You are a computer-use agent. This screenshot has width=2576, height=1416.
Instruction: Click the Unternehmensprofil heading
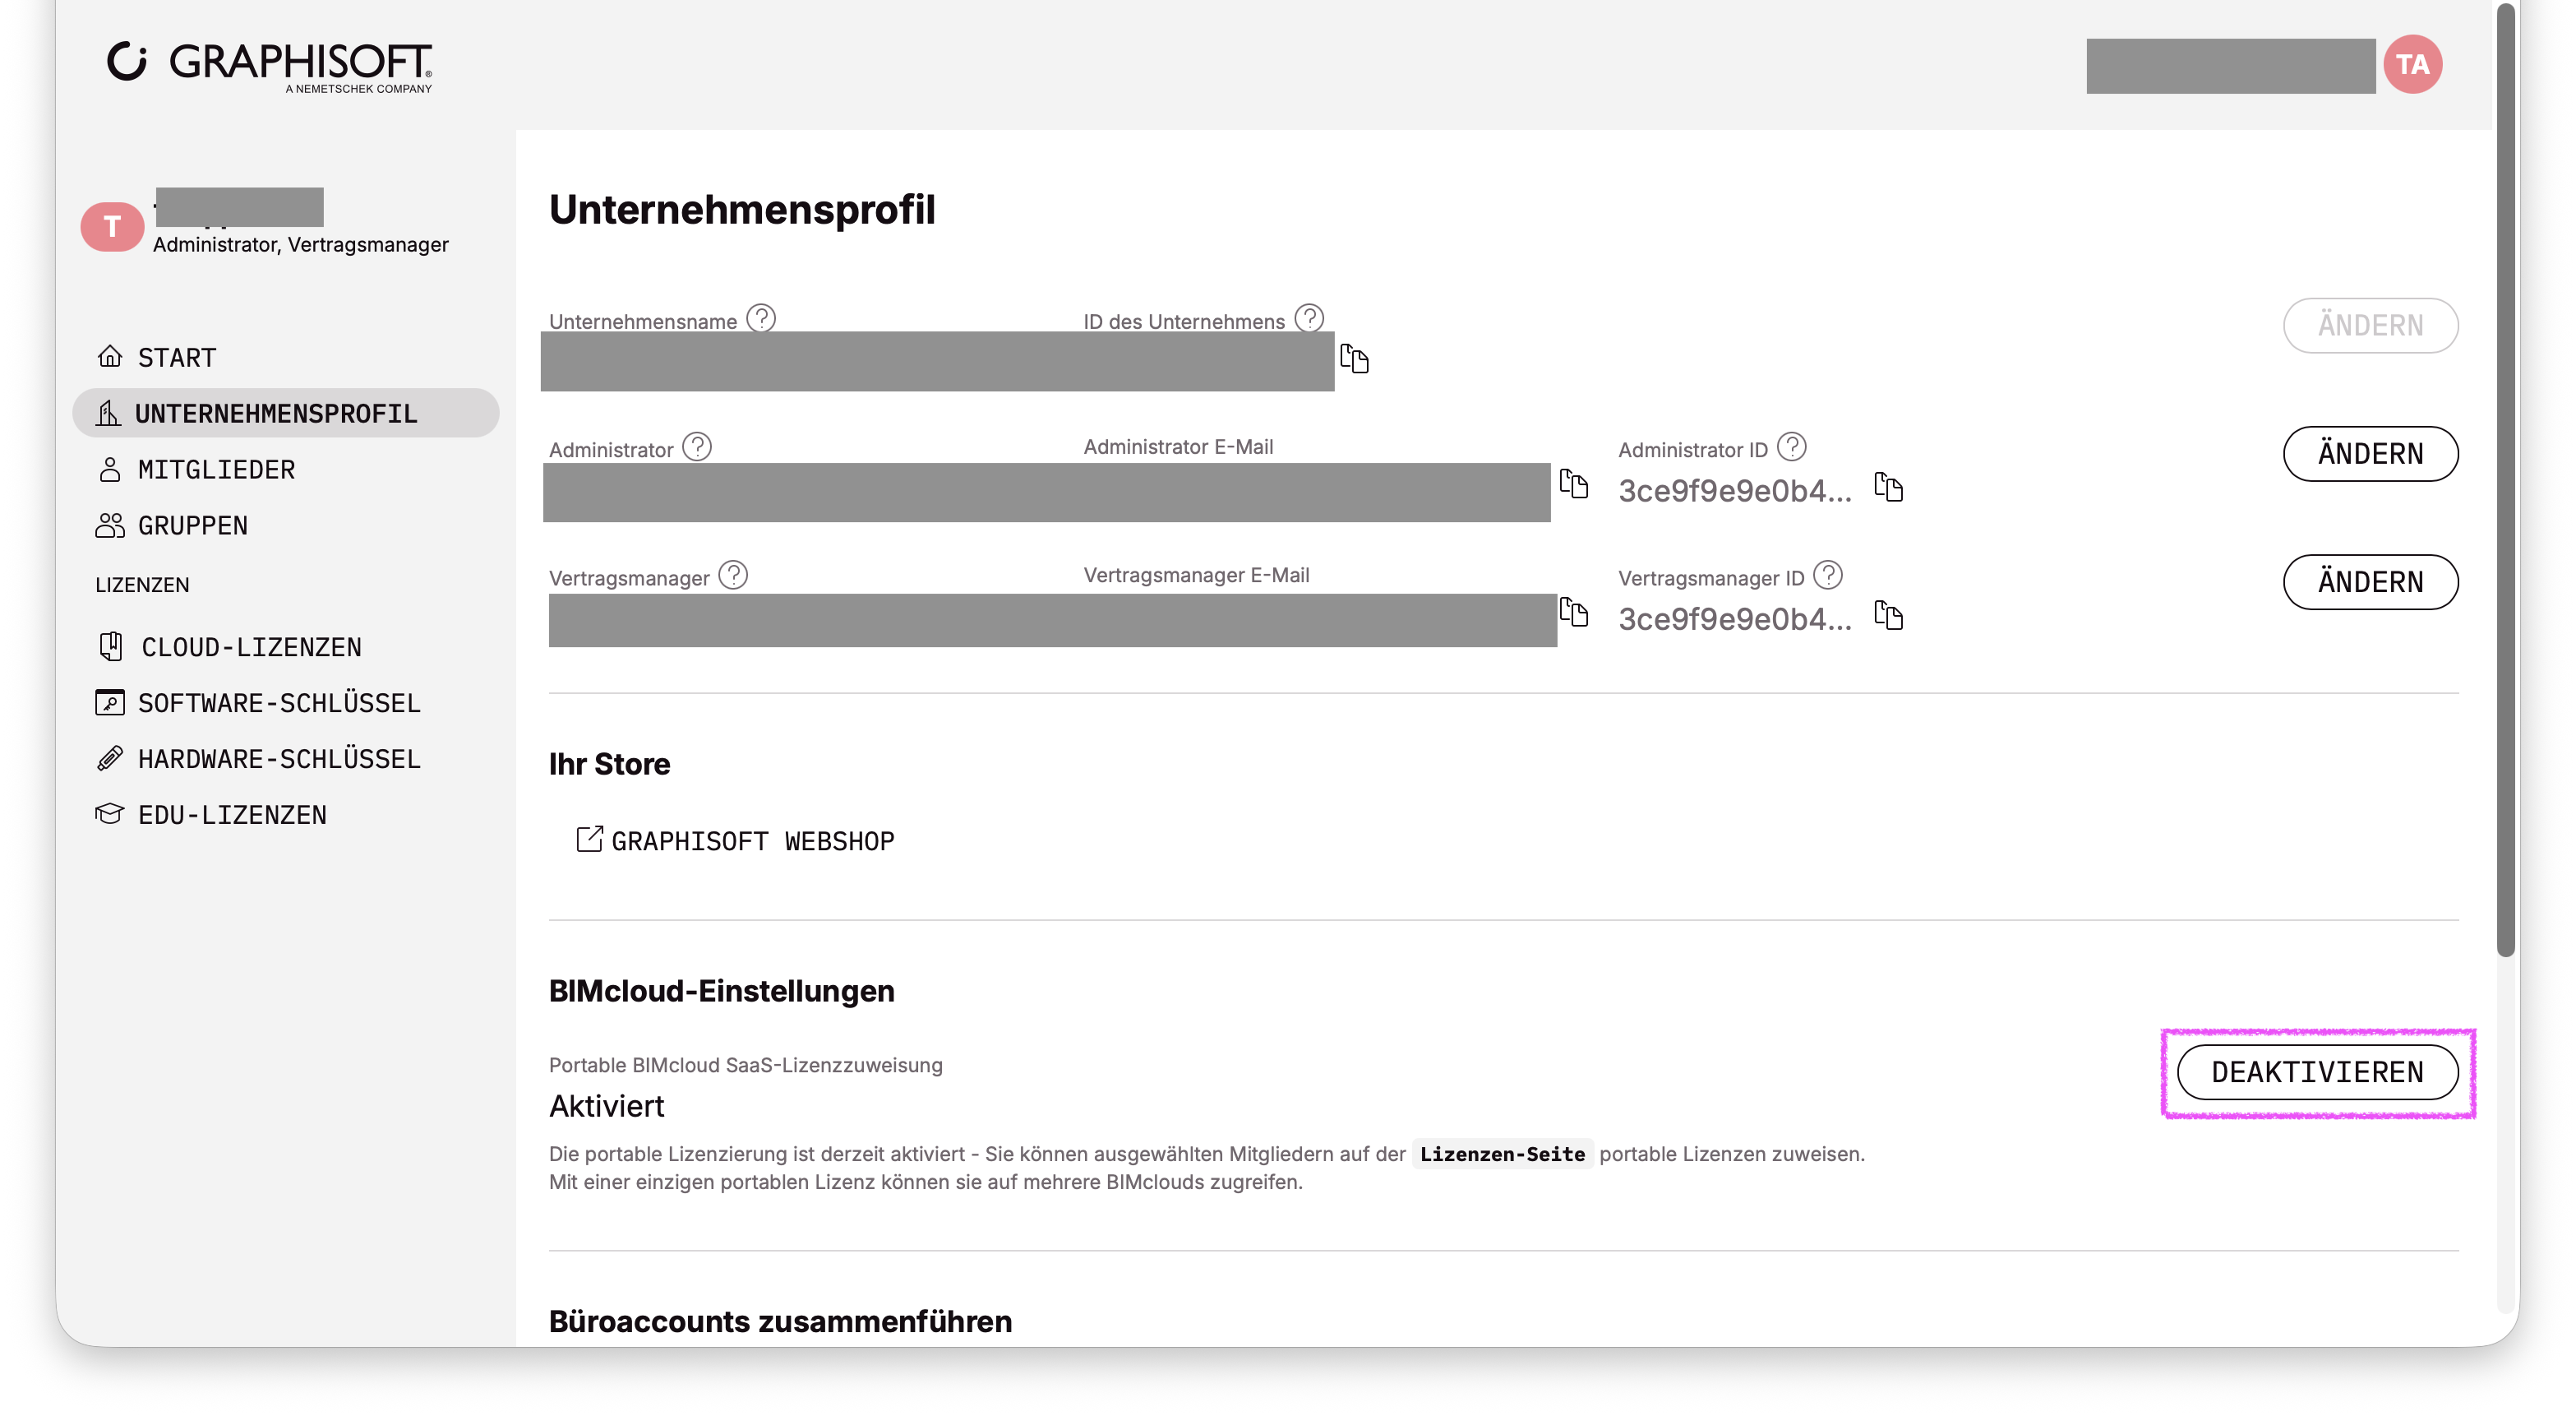(x=742, y=211)
